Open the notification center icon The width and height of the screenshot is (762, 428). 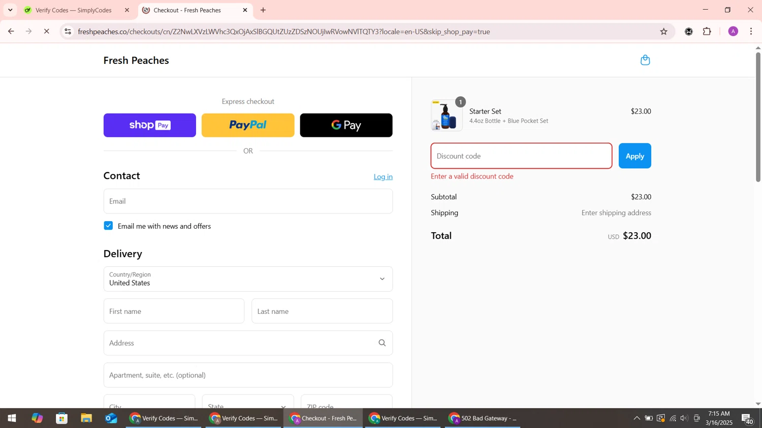coord(748,418)
